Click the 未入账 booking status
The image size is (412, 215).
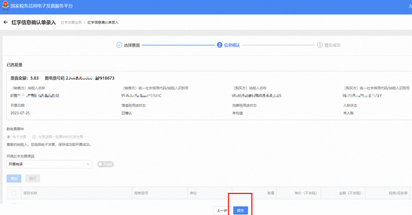348,113
